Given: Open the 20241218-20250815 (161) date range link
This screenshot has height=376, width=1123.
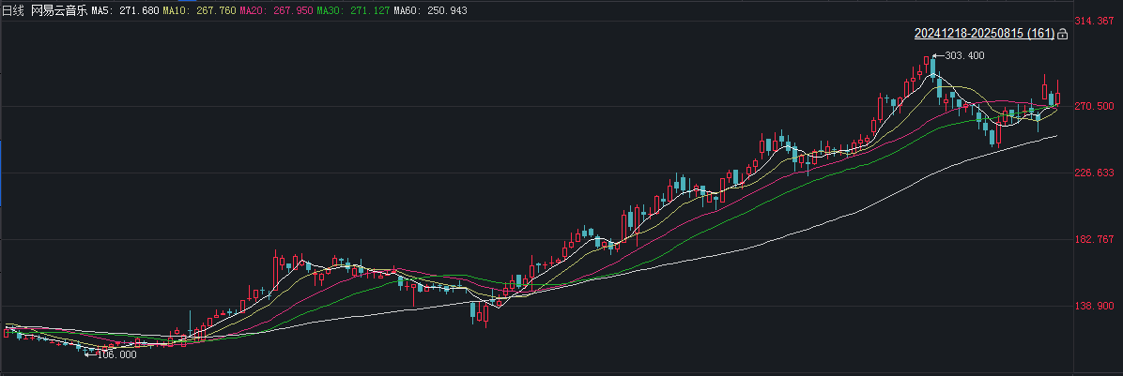Looking at the screenshot, I should click(x=984, y=34).
